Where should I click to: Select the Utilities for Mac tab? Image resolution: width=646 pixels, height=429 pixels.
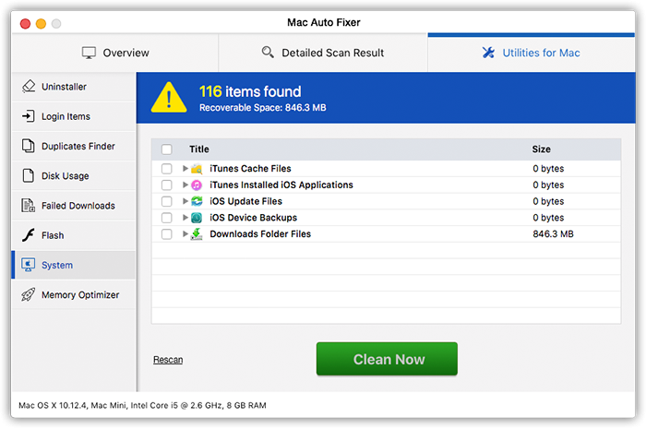[x=532, y=53]
